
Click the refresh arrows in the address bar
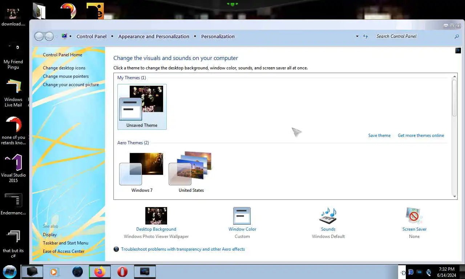[365, 36]
